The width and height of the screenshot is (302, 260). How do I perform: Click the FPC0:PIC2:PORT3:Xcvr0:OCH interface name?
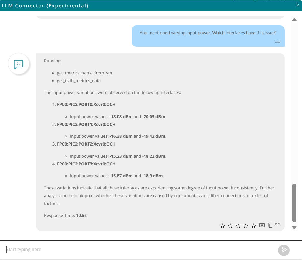pyautogui.click(x=86, y=164)
